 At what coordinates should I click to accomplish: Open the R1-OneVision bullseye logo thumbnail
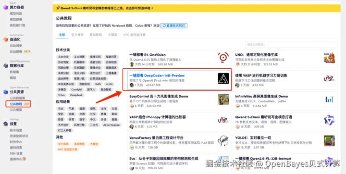point(223,58)
